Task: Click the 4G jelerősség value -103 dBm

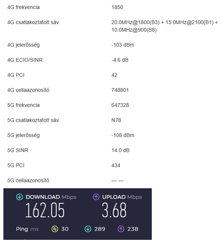Action: click(123, 45)
